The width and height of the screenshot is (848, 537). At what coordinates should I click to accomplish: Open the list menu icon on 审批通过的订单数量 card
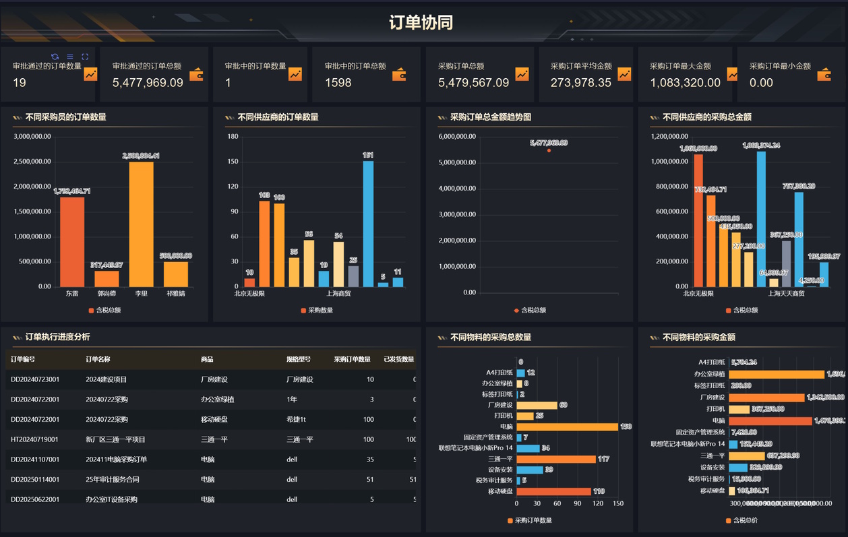[x=70, y=57]
